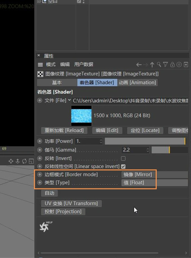Switch to the 着色器 [Shader] tab

[97, 83]
